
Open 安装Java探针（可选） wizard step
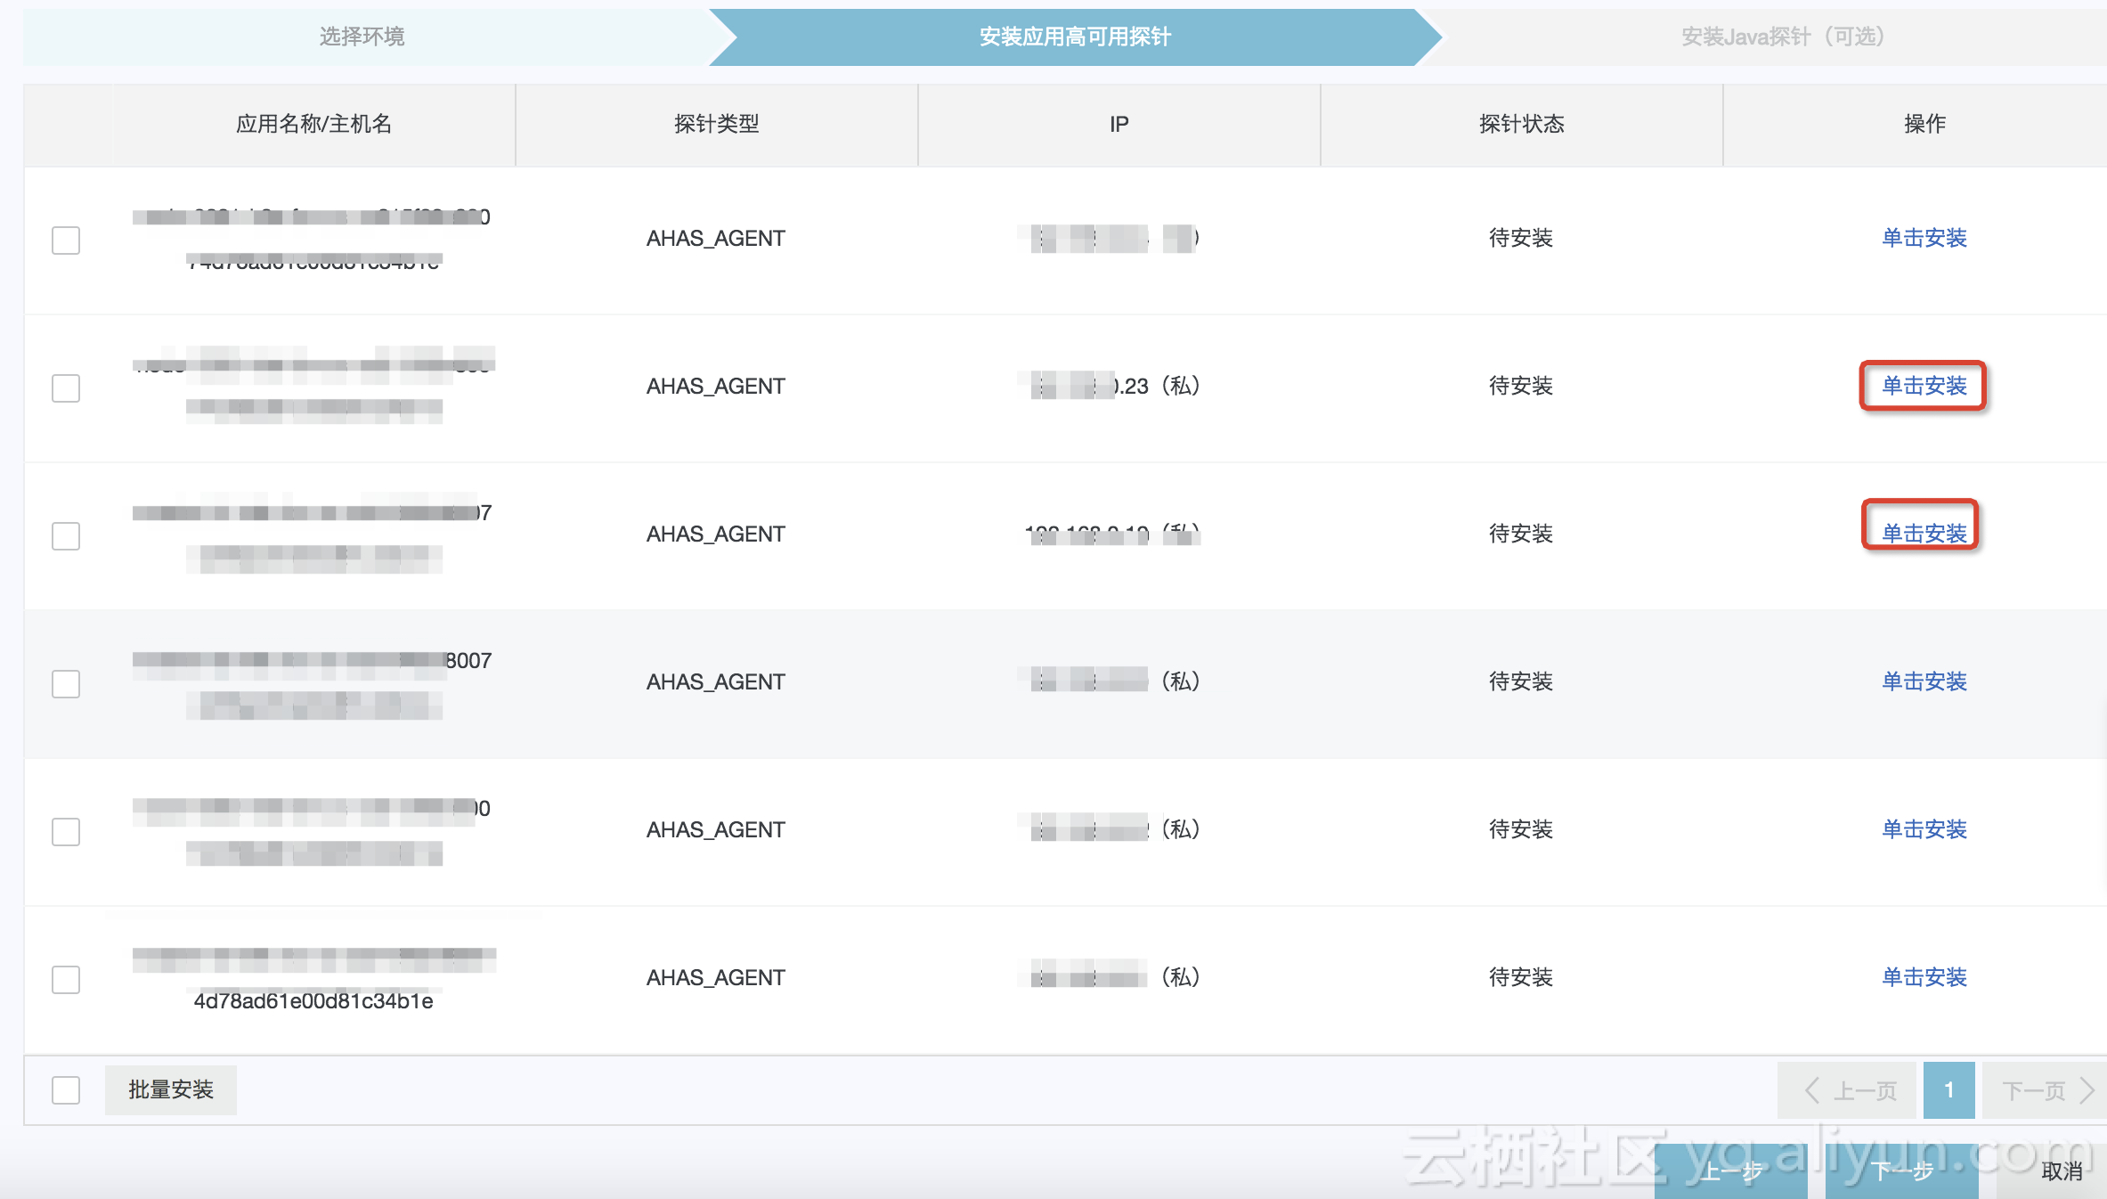point(1781,37)
